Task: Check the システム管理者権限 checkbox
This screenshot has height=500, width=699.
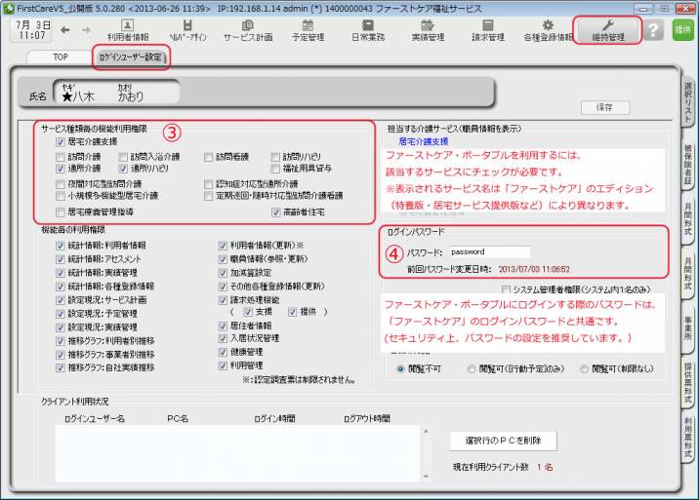Action: click(x=505, y=289)
